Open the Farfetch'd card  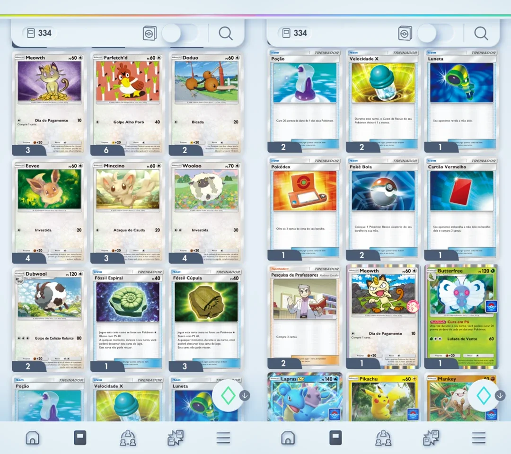tap(128, 104)
